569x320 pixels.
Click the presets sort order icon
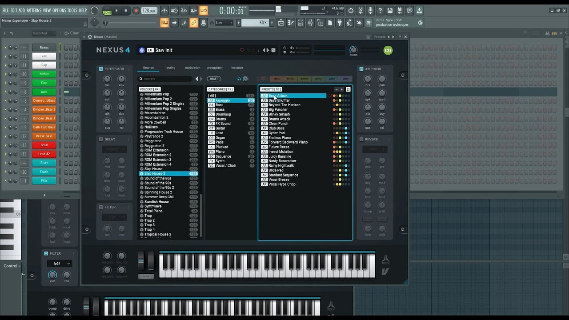[x=348, y=89]
